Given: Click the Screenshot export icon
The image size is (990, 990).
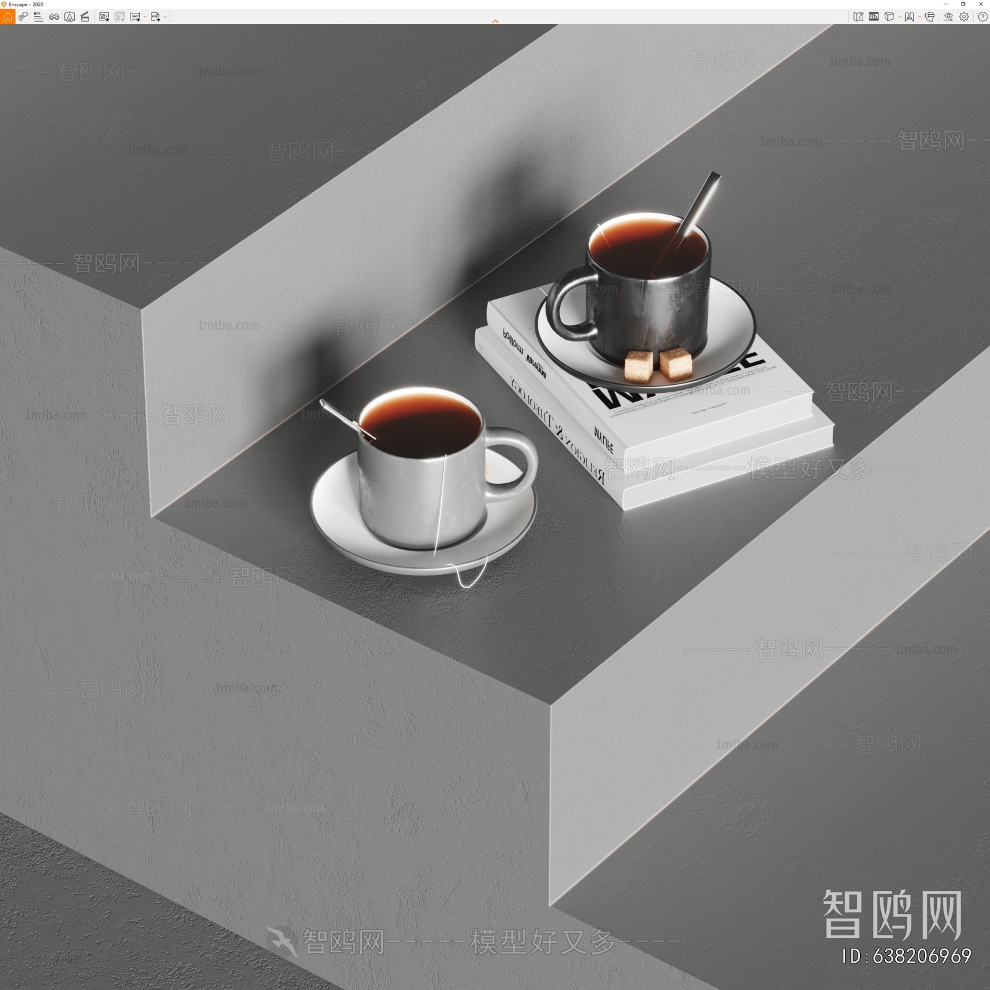Looking at the screenshot, I should click(x=104, y=17).
